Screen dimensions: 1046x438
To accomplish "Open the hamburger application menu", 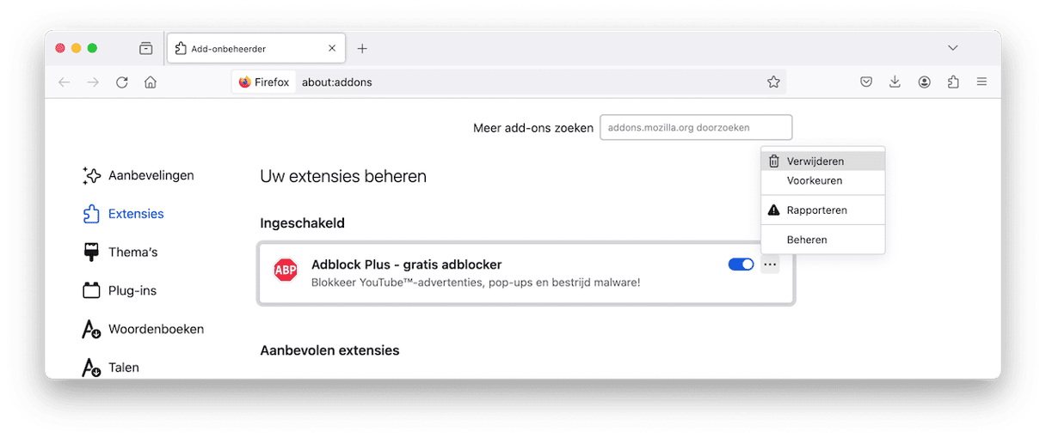I will tap(981, 82).
